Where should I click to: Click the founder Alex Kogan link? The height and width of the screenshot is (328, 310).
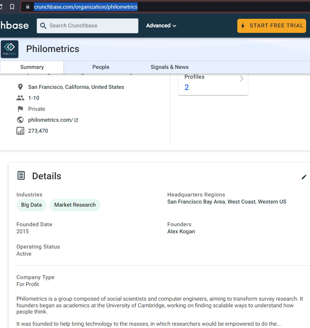coord(181,232)
